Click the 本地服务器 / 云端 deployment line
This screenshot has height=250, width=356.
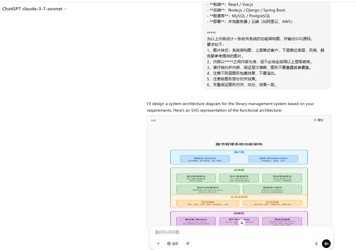click(250, 22)
